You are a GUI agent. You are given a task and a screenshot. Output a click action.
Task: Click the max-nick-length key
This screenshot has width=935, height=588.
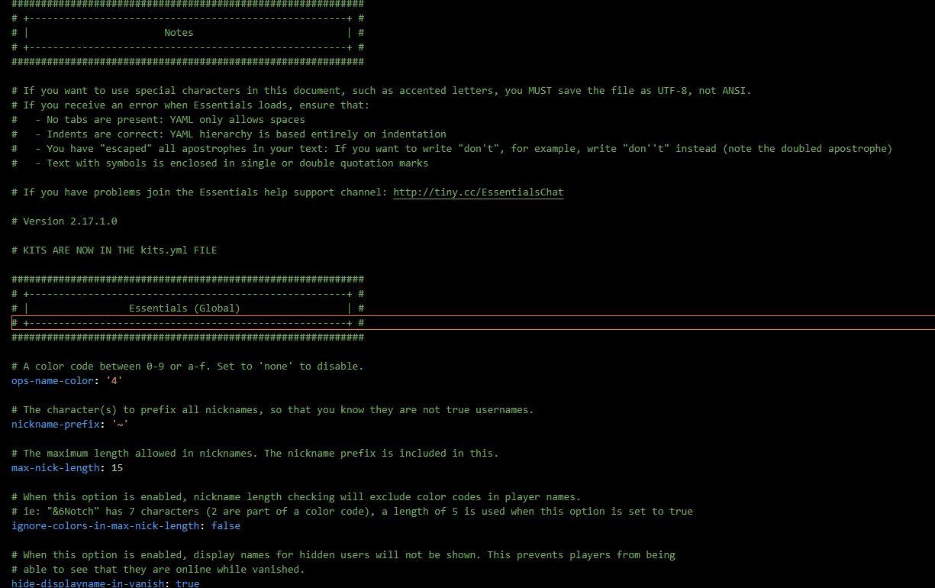click(x=56, y=467)
